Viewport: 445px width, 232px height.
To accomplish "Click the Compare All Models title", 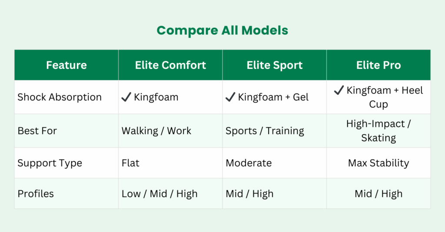I will click(x=222, y=30).
